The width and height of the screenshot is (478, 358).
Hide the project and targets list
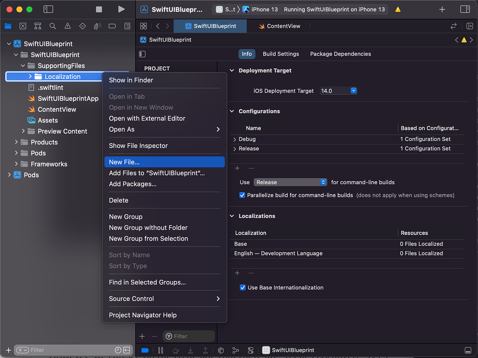click(x=142, y=54)
